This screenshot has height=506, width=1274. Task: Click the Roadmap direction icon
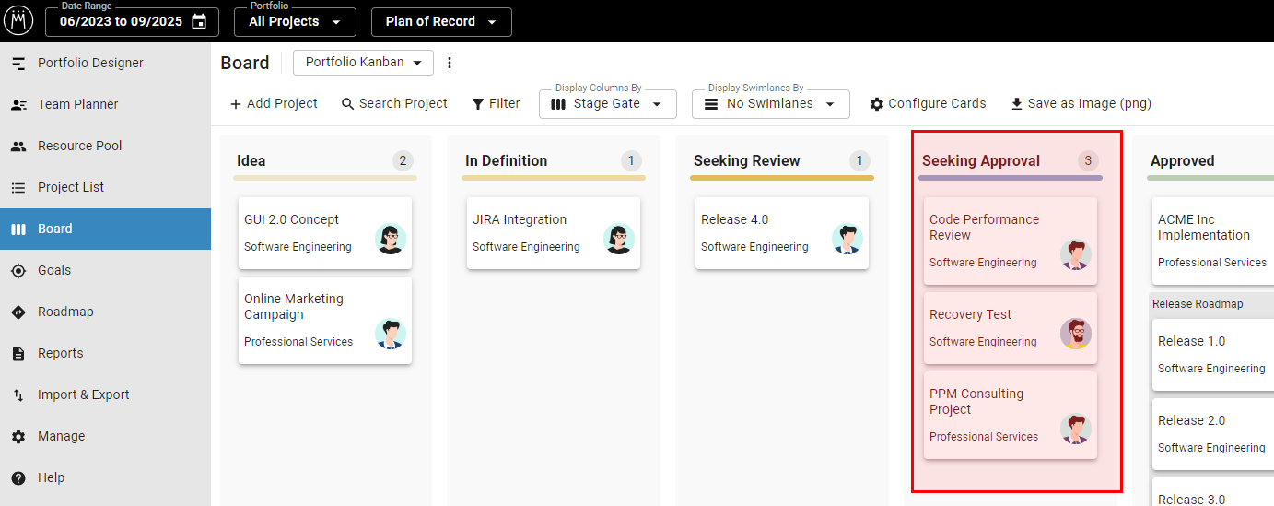[18, 312]
